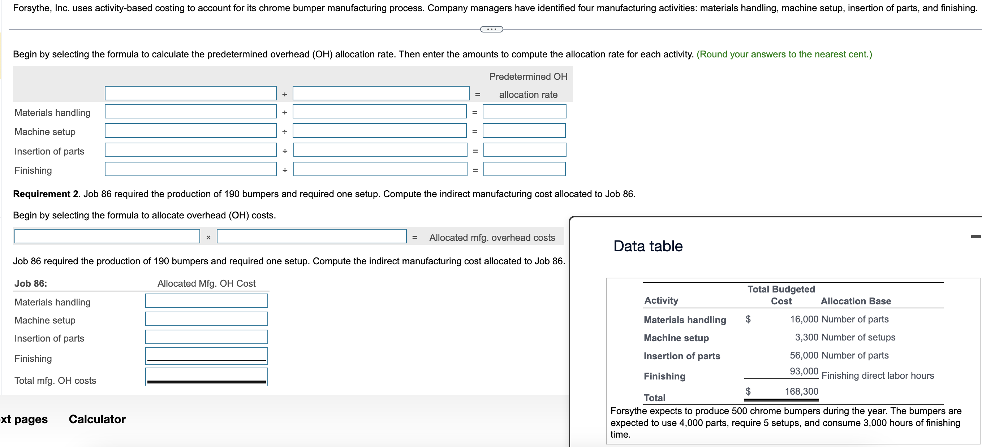The width and height of the screenshot is (982, 447).
Task: Enter Materials handling allocated Mfg. OH cost field
Action: [x=206, y=300]
